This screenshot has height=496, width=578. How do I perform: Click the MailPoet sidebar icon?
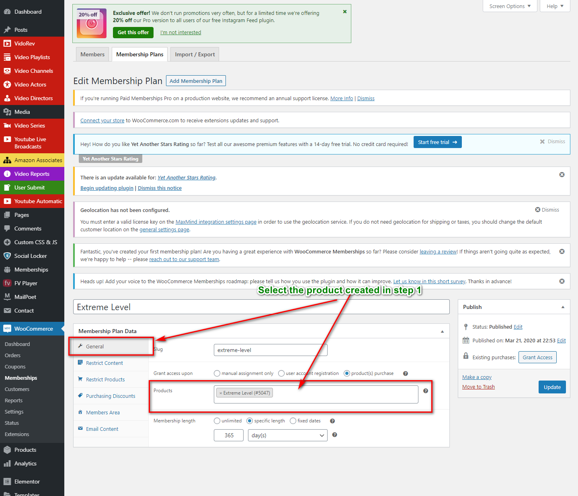[7, 297]
